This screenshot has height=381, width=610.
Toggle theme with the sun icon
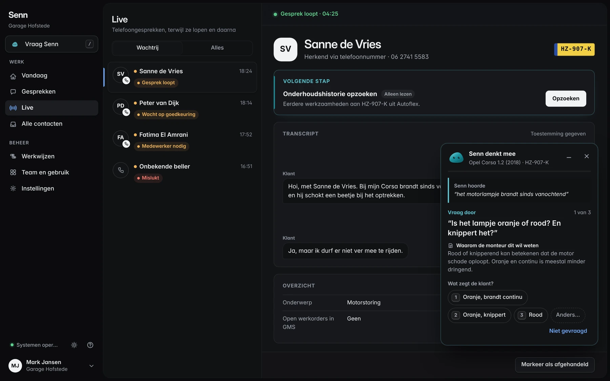[x=74, y=345]
